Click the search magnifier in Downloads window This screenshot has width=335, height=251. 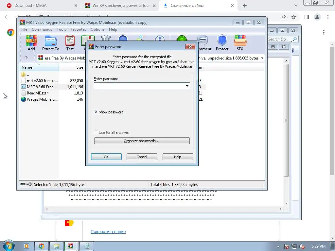[x=295, y=39]
